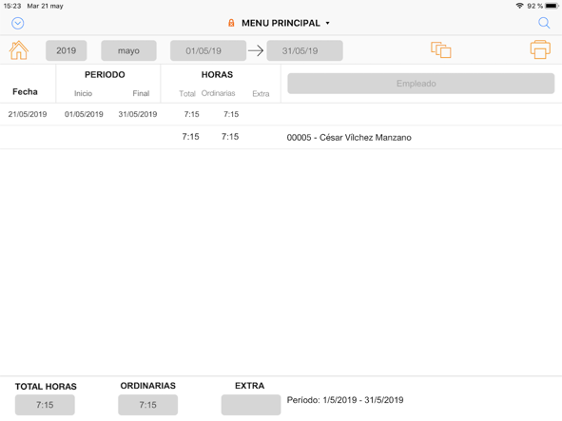Tap the TOTAL HORAS value box

[x=45, y=405]
